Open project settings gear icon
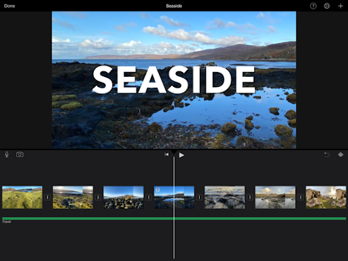The height and width of the screenshot is (261, 348). [x=327, y=6]
